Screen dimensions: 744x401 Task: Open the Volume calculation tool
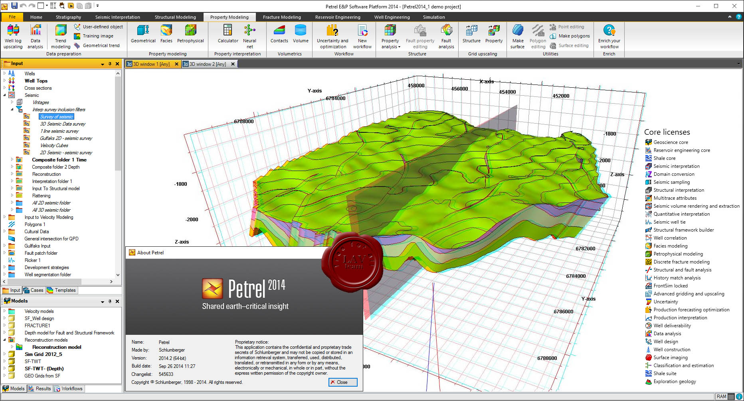(x=301, y=34)
